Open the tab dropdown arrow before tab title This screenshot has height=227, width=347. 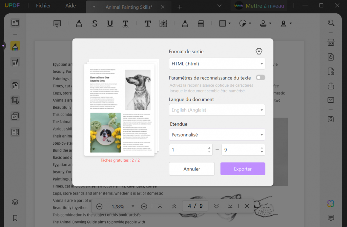coord(94,7)
